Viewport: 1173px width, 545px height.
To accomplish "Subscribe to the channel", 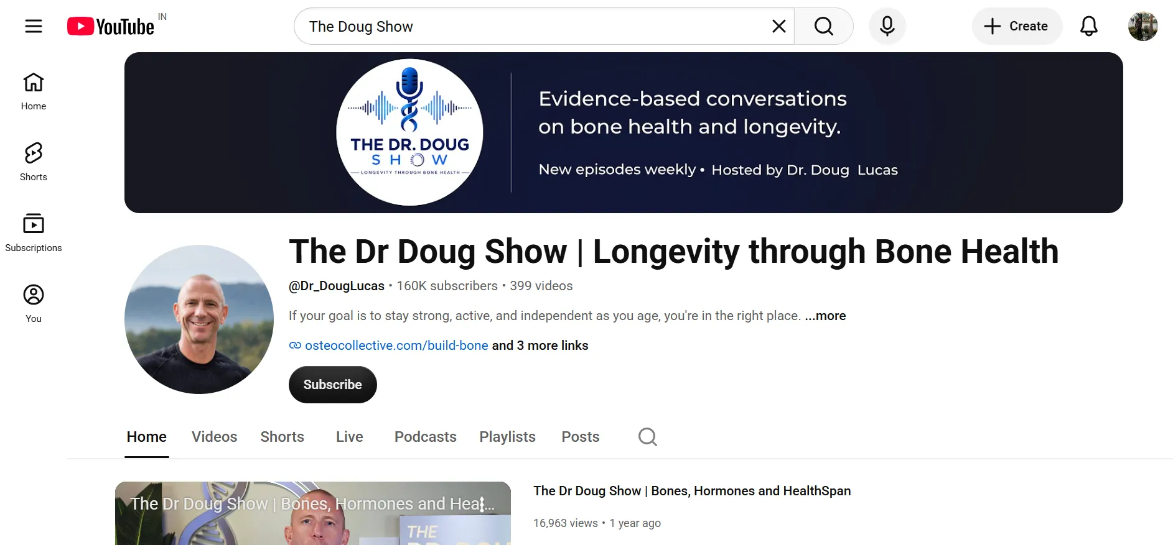I will pos(333,385).
